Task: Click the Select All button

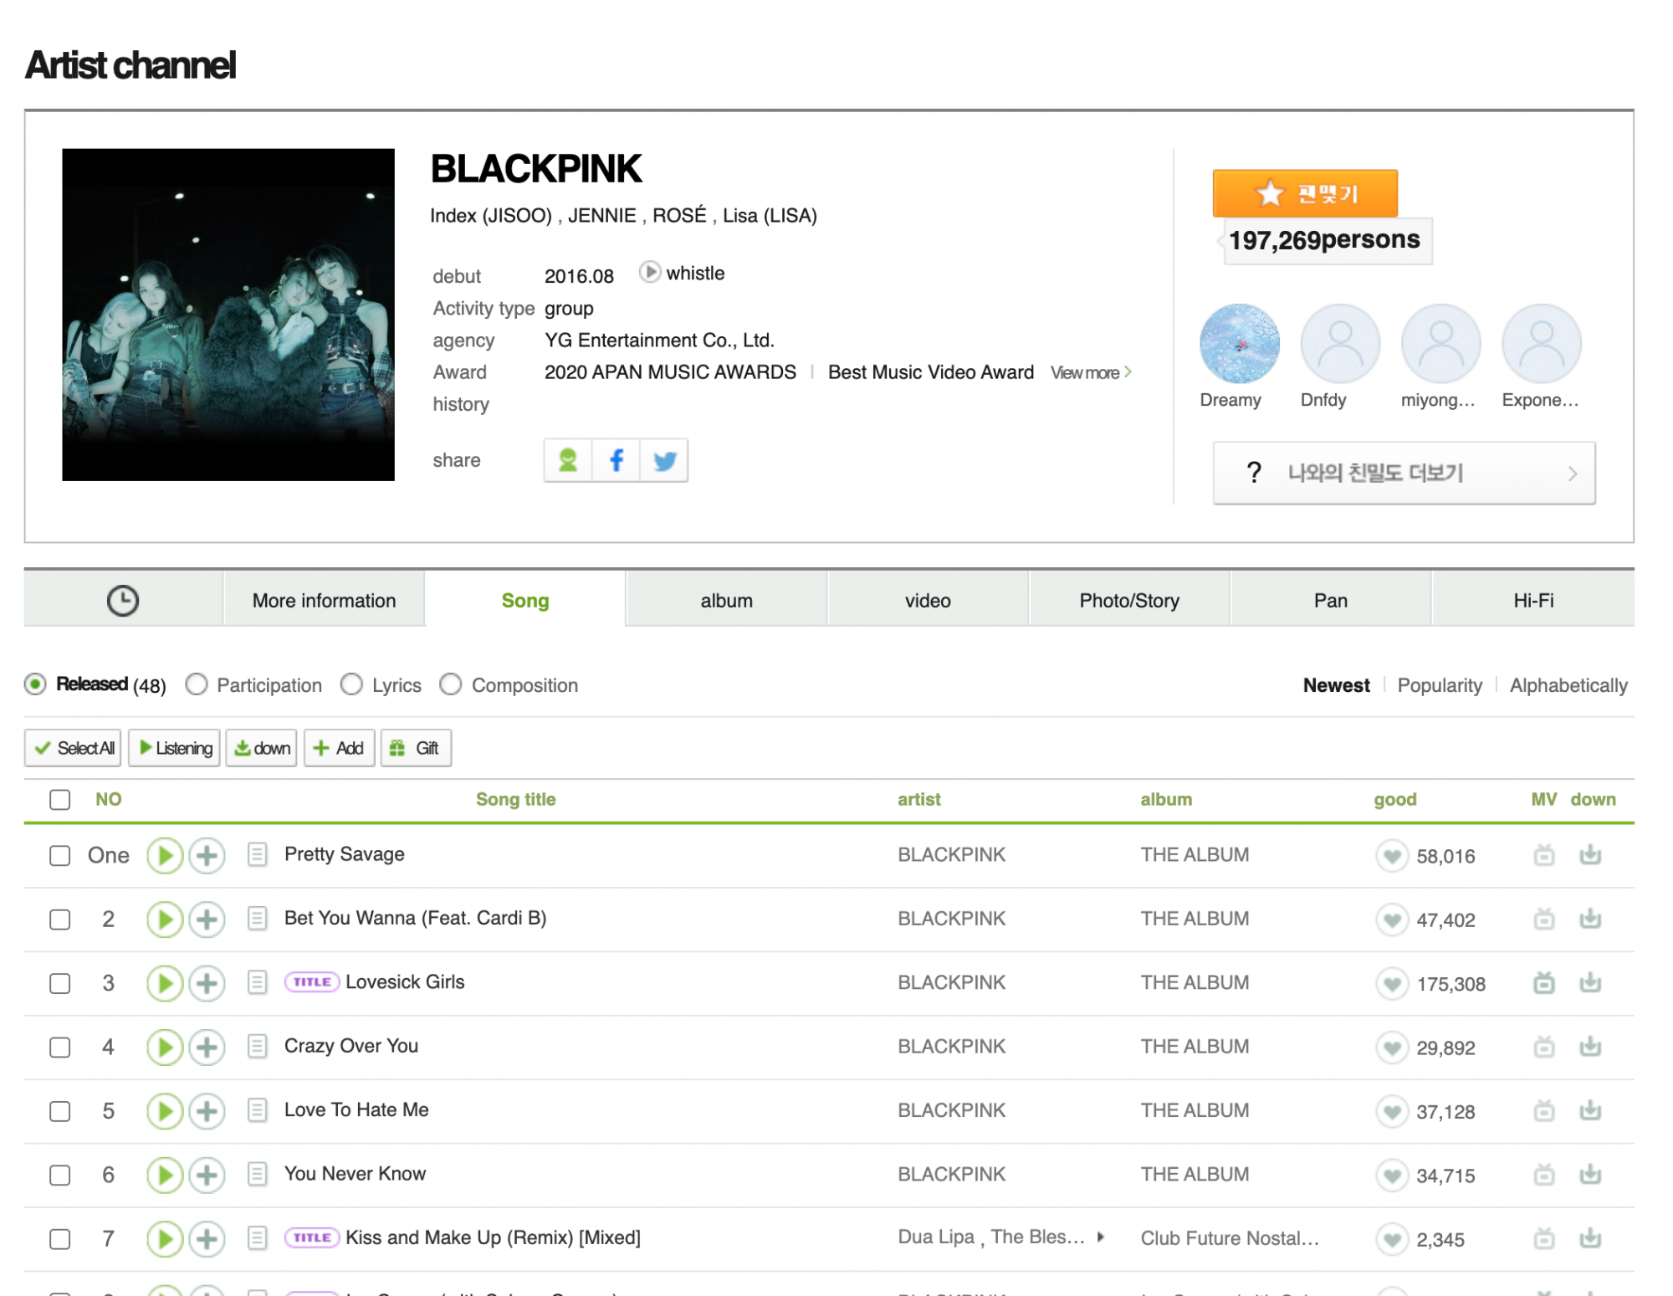Action: 73,748
